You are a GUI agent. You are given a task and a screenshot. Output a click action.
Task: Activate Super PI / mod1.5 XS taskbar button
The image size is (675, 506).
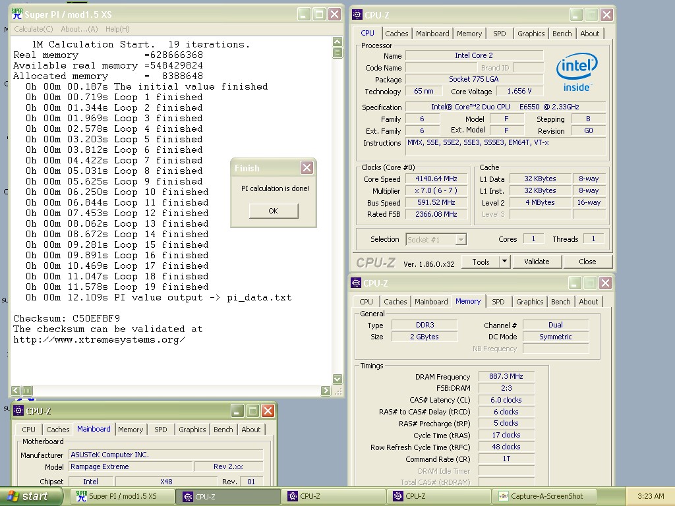122,496
